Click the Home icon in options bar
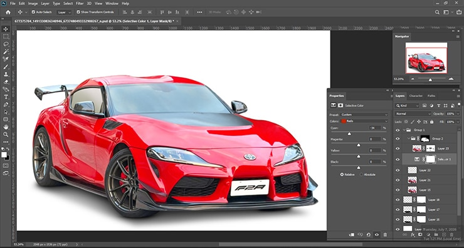Image resolution: width=464 pixels, height=248 pixels. [8, 12]
